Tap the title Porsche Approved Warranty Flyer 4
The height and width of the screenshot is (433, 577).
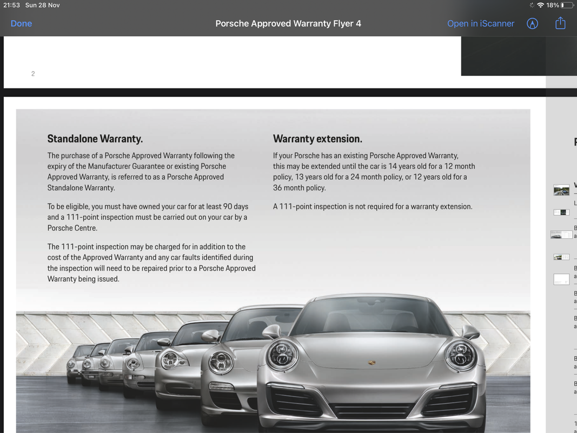click(288, 24)
